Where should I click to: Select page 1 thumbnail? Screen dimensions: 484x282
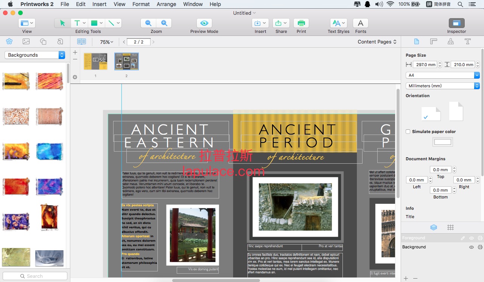point(95,61)
